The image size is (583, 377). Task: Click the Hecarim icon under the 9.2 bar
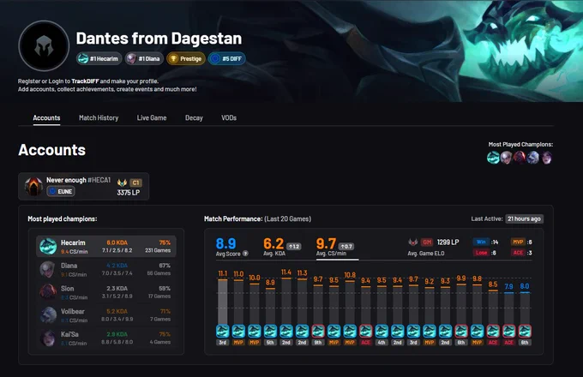pyautogui.click(x=430, y=331)
